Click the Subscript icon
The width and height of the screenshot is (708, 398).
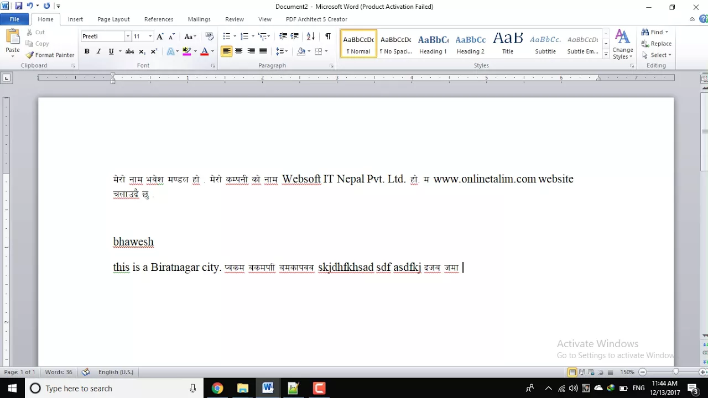tap(142, 51)
